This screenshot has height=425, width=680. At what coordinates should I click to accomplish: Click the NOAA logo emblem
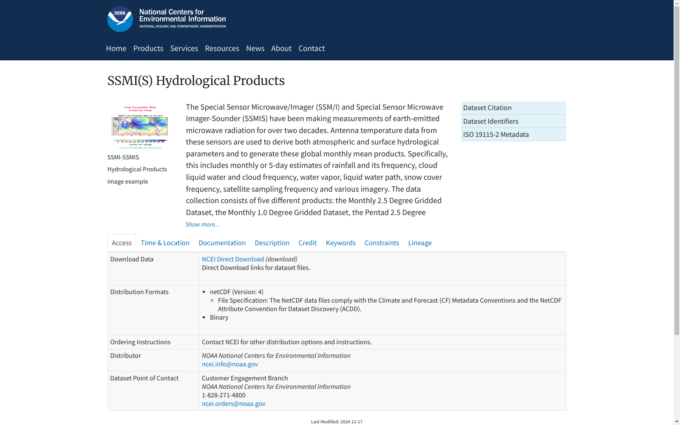pyautogui.click(x=120, y=19)
